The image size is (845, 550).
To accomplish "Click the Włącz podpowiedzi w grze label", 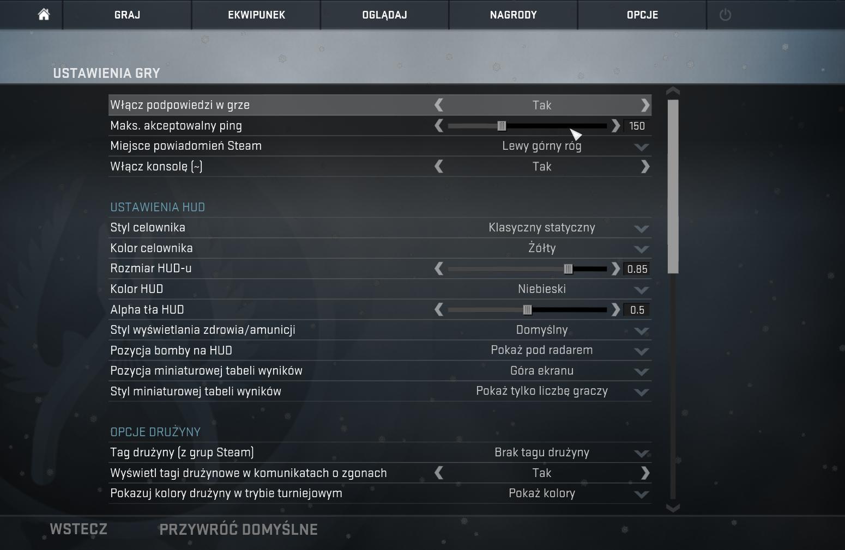I will tap(180, 105).
